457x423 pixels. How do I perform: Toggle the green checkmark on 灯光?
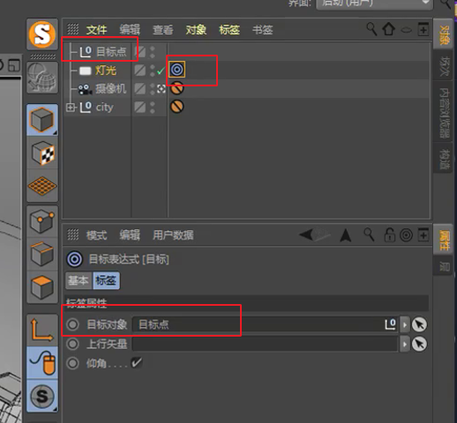161,70
